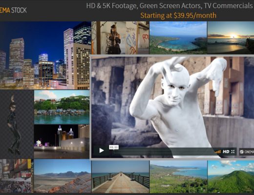Open the harbor village with green hills thumbnail
254x195 pixels.
[62, 107]
